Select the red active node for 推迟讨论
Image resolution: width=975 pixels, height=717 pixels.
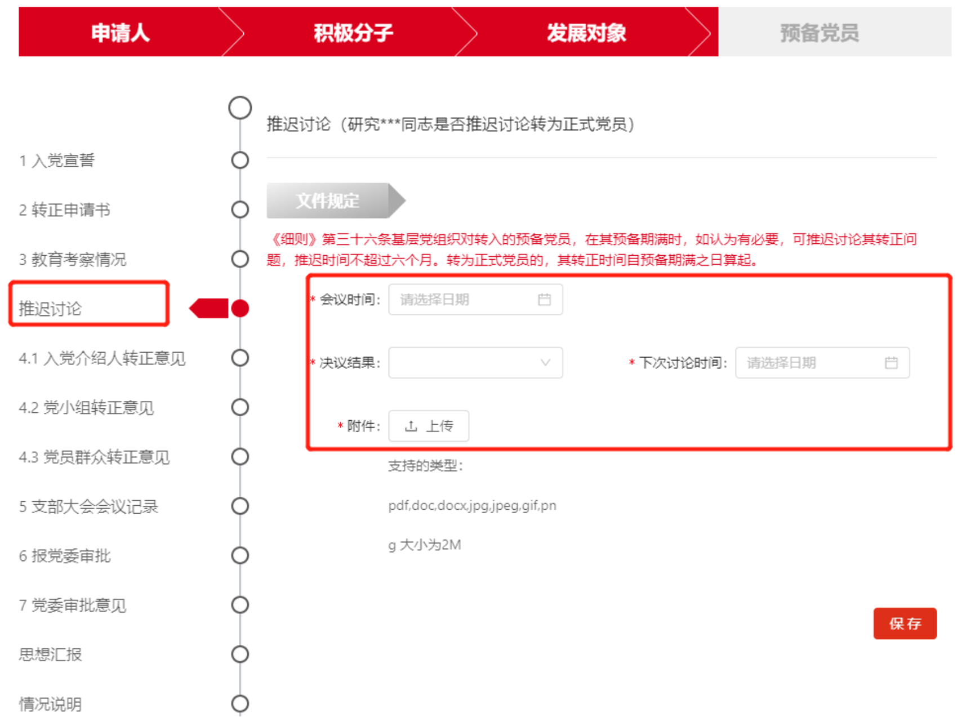(240, 309)
